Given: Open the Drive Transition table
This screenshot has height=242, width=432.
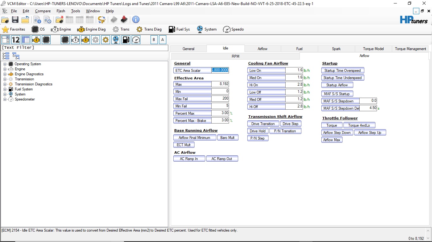Looking at the screenshot, I should [263, 124].
